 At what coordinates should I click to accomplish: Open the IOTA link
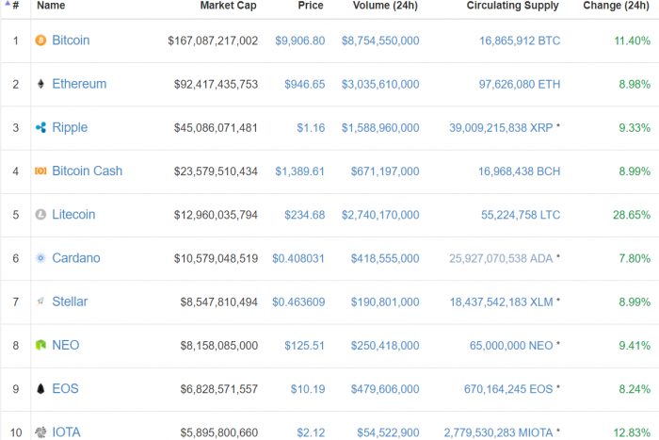[x=66, y=432]
